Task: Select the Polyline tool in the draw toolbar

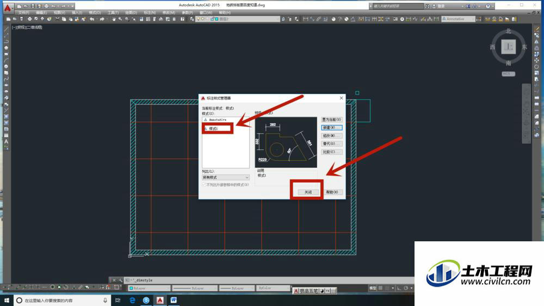Action: pyautogui.click(x=6, y=42)
